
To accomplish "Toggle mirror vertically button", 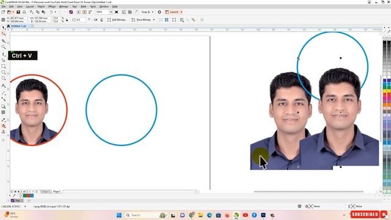I will point(101,20).
